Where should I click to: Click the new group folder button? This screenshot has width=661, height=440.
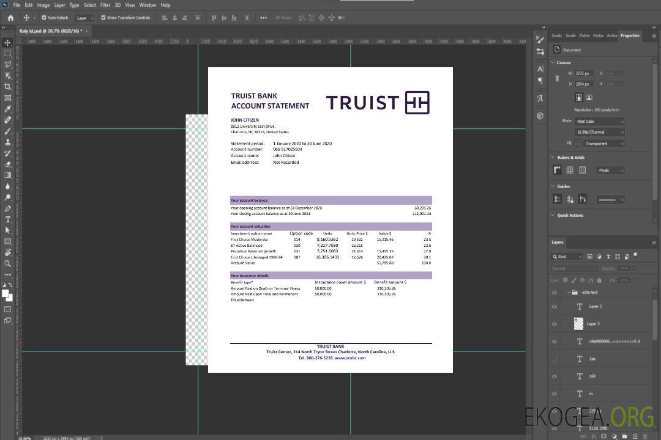(x=624, y=436)
